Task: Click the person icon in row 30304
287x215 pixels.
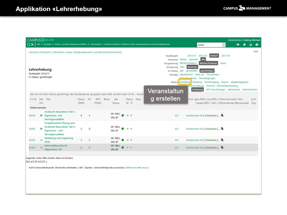Action: pyautogui.click(x=222, y=147)
